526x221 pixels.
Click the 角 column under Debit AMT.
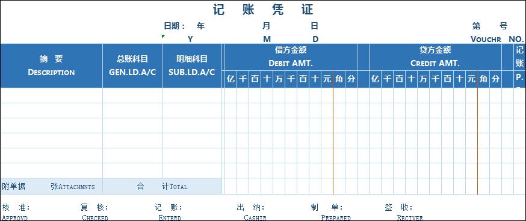(339, 79)
